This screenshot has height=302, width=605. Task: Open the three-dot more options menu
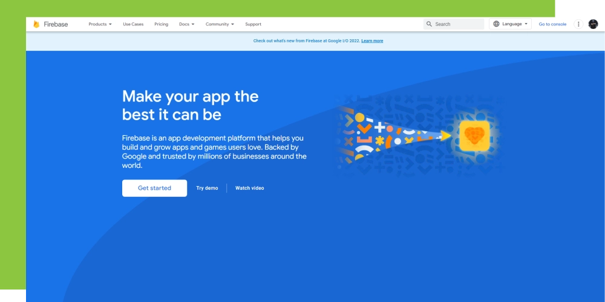click(x=578, y=24)
